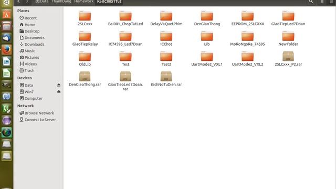Open the UartMode2_VXL1 folder
The image size is (336, 189).
click(207, 59)
